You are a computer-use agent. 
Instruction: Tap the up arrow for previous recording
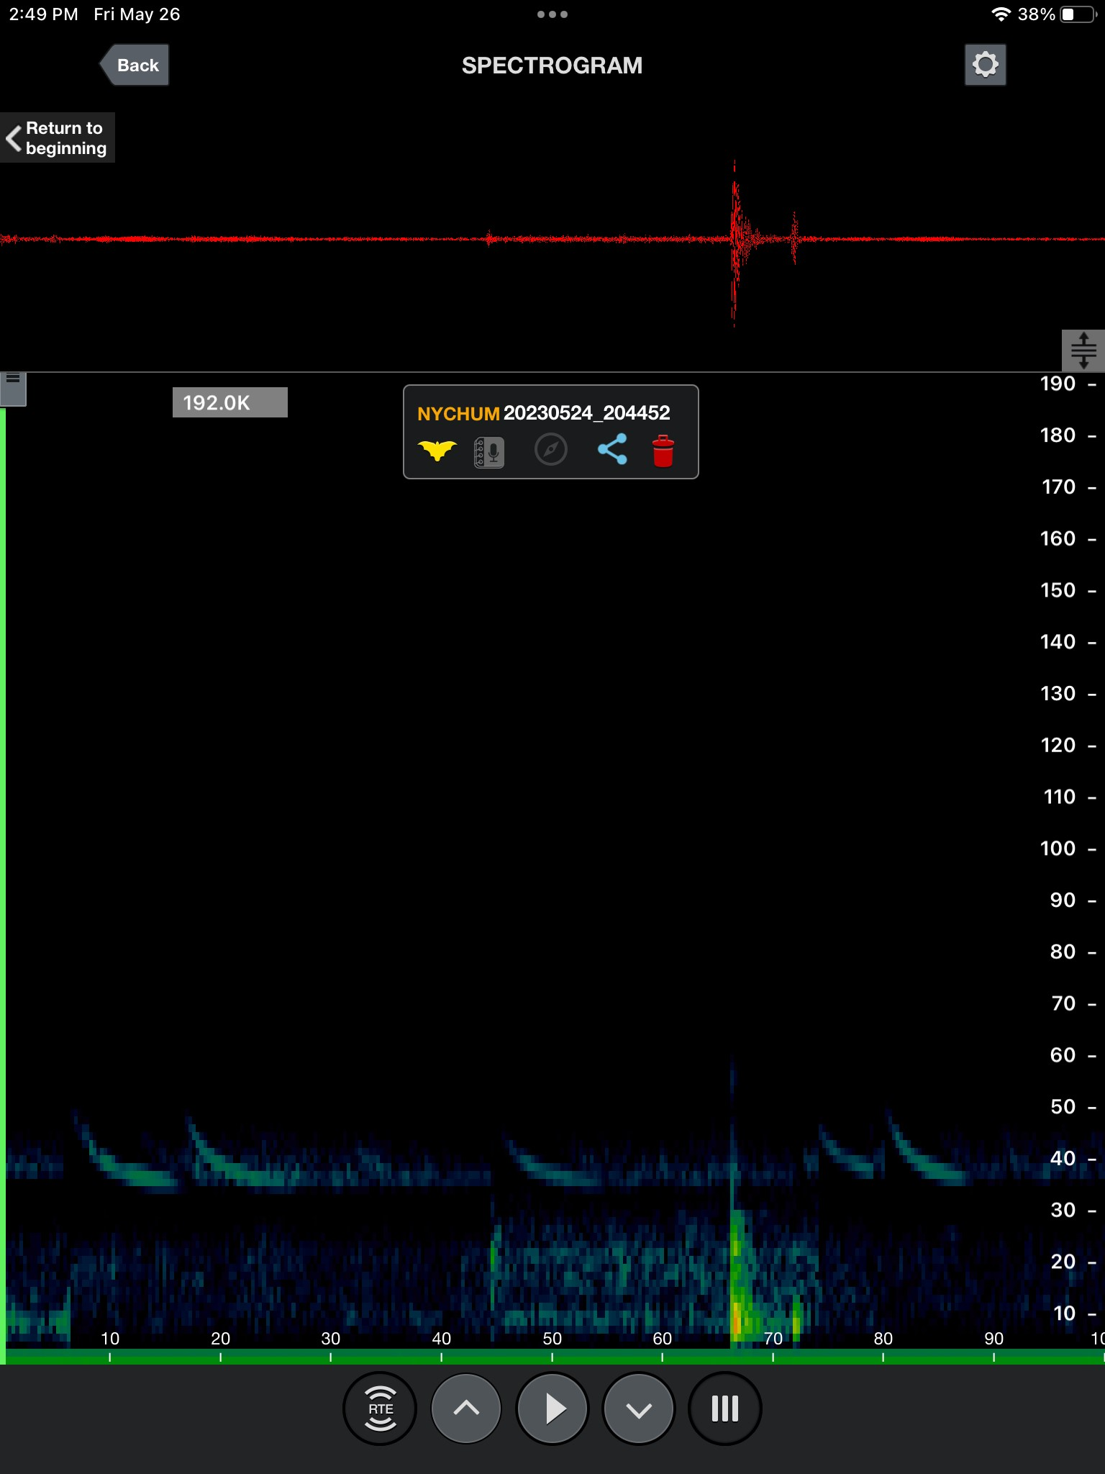tap(466, 1409)
